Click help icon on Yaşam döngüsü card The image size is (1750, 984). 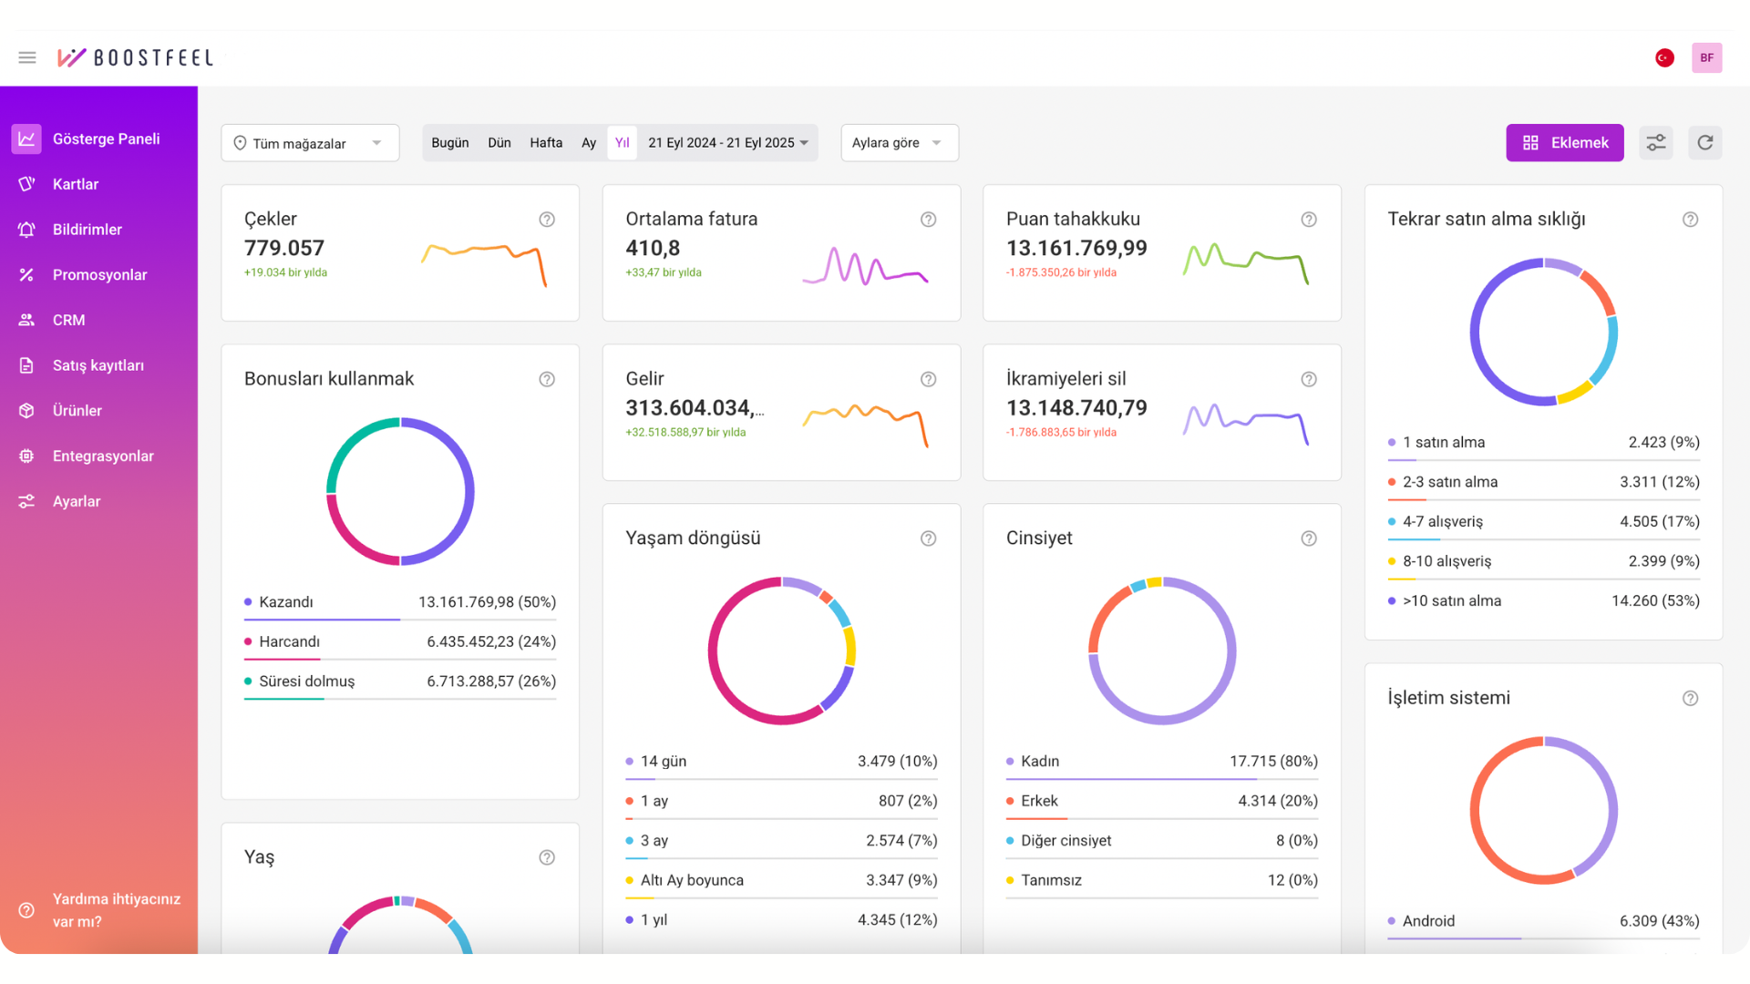pyautogui.click(x=928, y=538)
